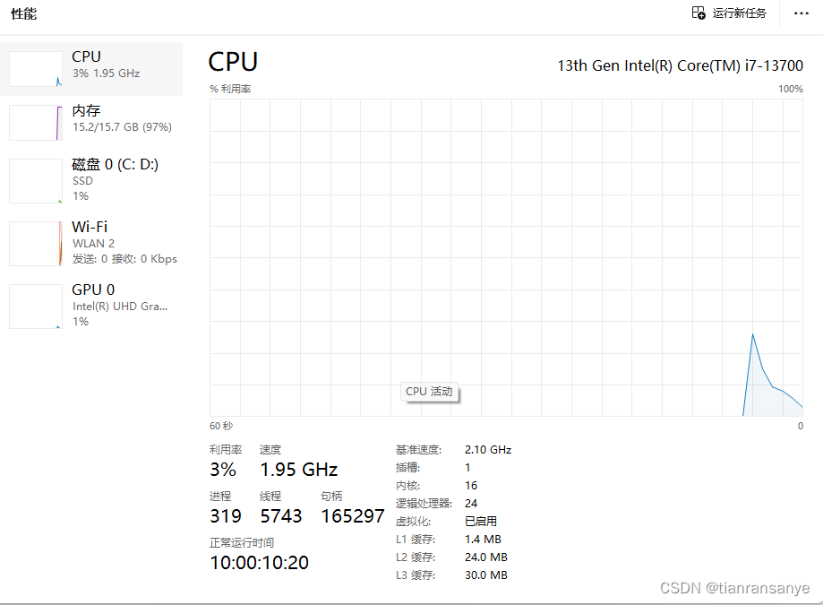Click the CPU 活动 tooltip box

click(430, 392)
